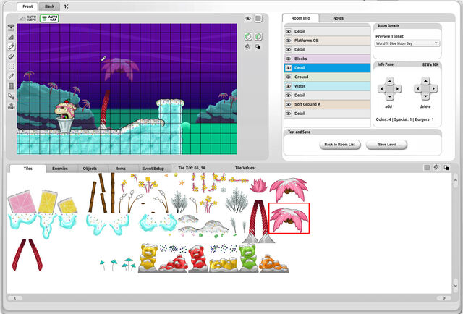
Task: Click tile palette vertical scrollbar down arrow
Action: 455,286
